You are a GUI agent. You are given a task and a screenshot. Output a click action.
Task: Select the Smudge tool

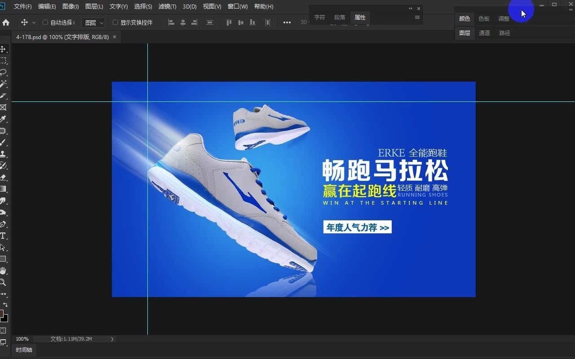[x=3, y=201]
